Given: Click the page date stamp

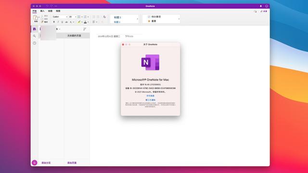Looking at the screenshot, I should (109, 37).
